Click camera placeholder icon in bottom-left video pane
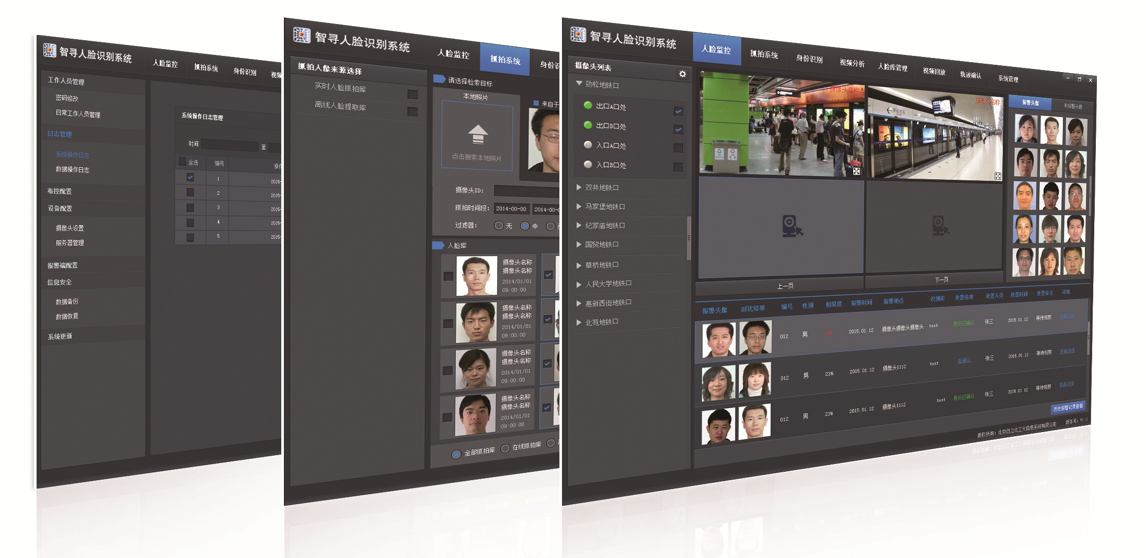 (792, 227)
